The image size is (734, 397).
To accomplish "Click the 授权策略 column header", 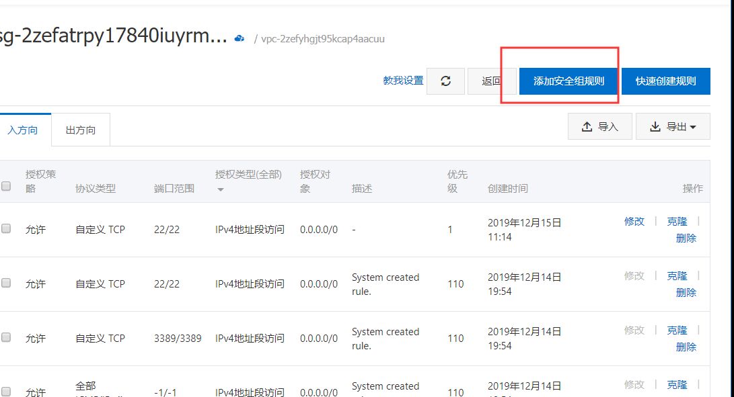I will pos(40,181).
